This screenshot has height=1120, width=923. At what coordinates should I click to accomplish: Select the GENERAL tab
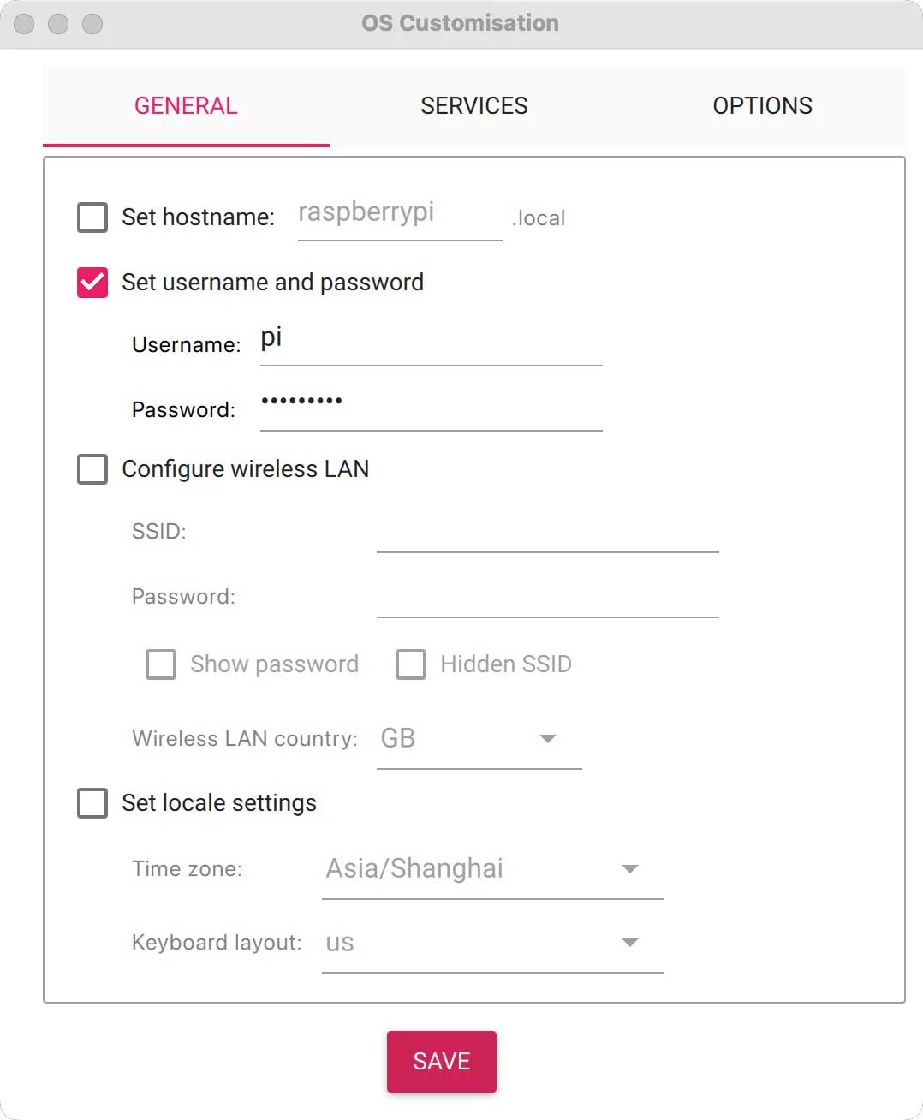click(x=186, y=106)
